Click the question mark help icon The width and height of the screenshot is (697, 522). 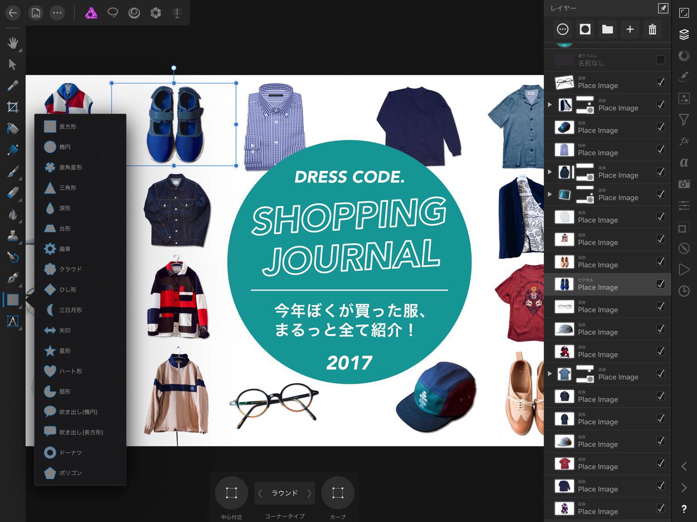pyautogui.click(x=684, y=509)
